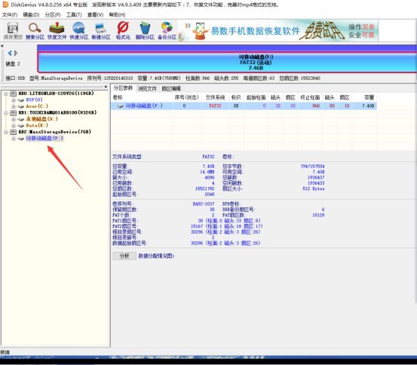
Task: Expand the Data(E:) partition node
Action: (x=14, y=126)
